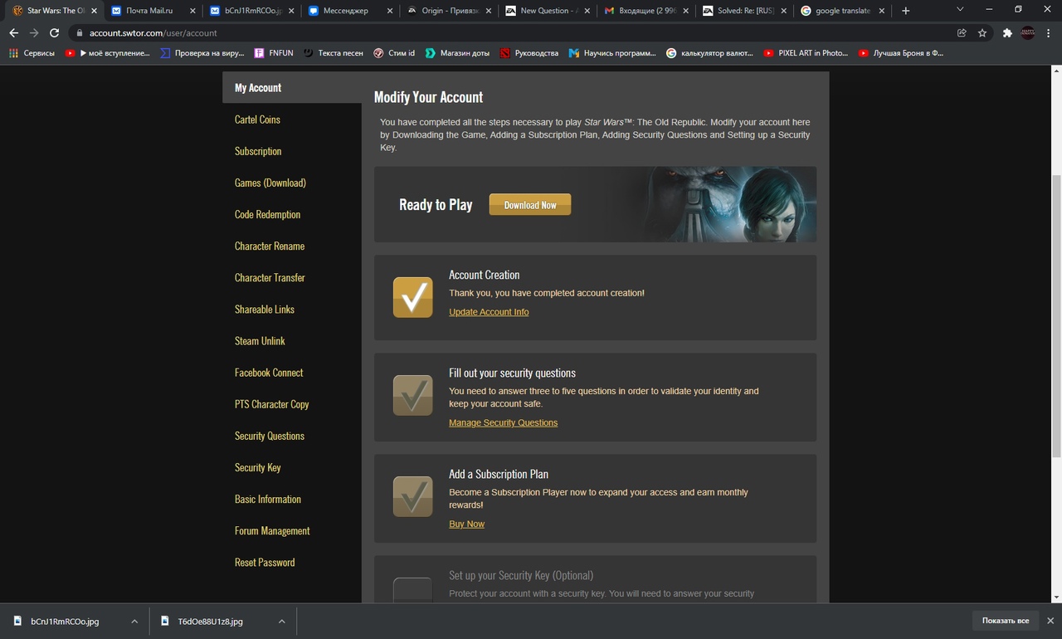The image size is (1062, 639).
Task: Click the Account Creation checkmark box
Action: point(412,297)
